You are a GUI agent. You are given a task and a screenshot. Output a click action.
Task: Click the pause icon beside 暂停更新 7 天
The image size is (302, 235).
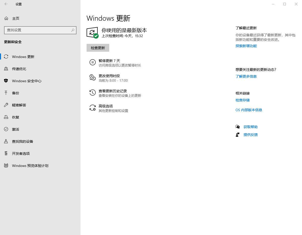tap(93, 63)
